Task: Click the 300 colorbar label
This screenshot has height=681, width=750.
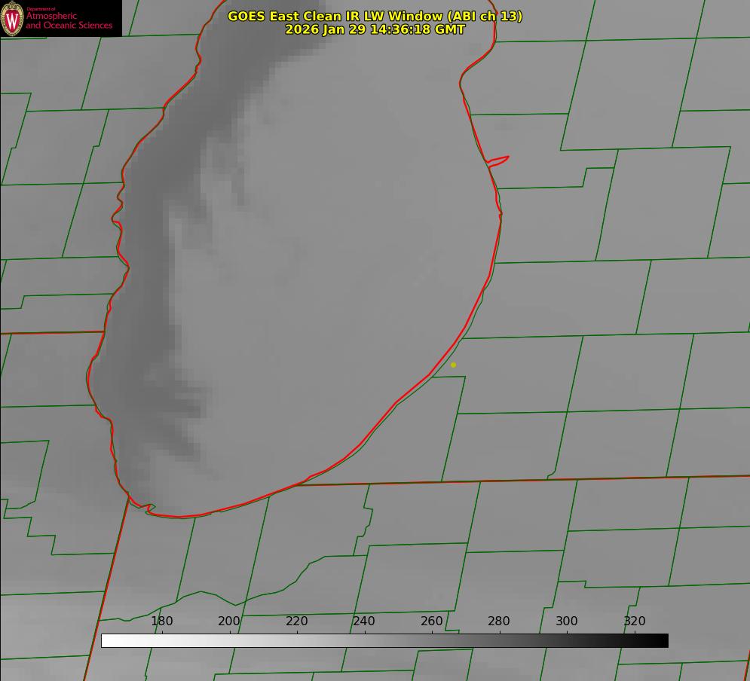Action: click(567, 621)
